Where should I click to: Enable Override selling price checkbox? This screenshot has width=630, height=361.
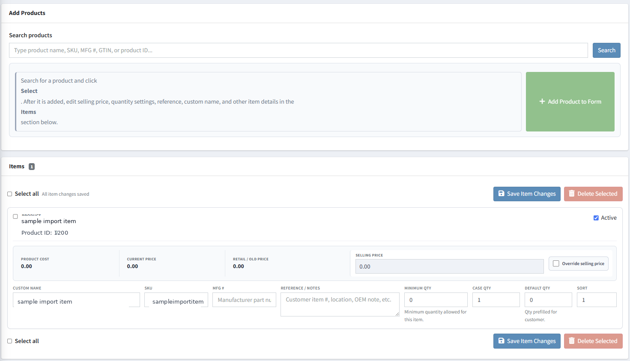pyautogui.click(x=556, y=264)
